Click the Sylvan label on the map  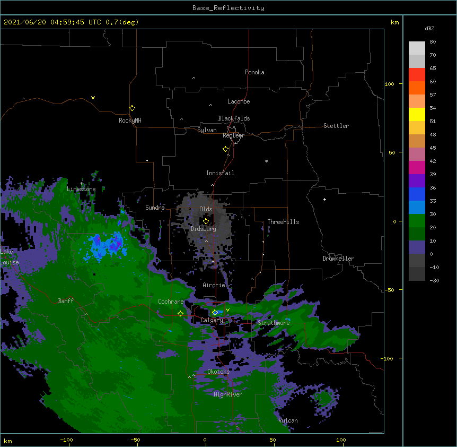[207, 130]
